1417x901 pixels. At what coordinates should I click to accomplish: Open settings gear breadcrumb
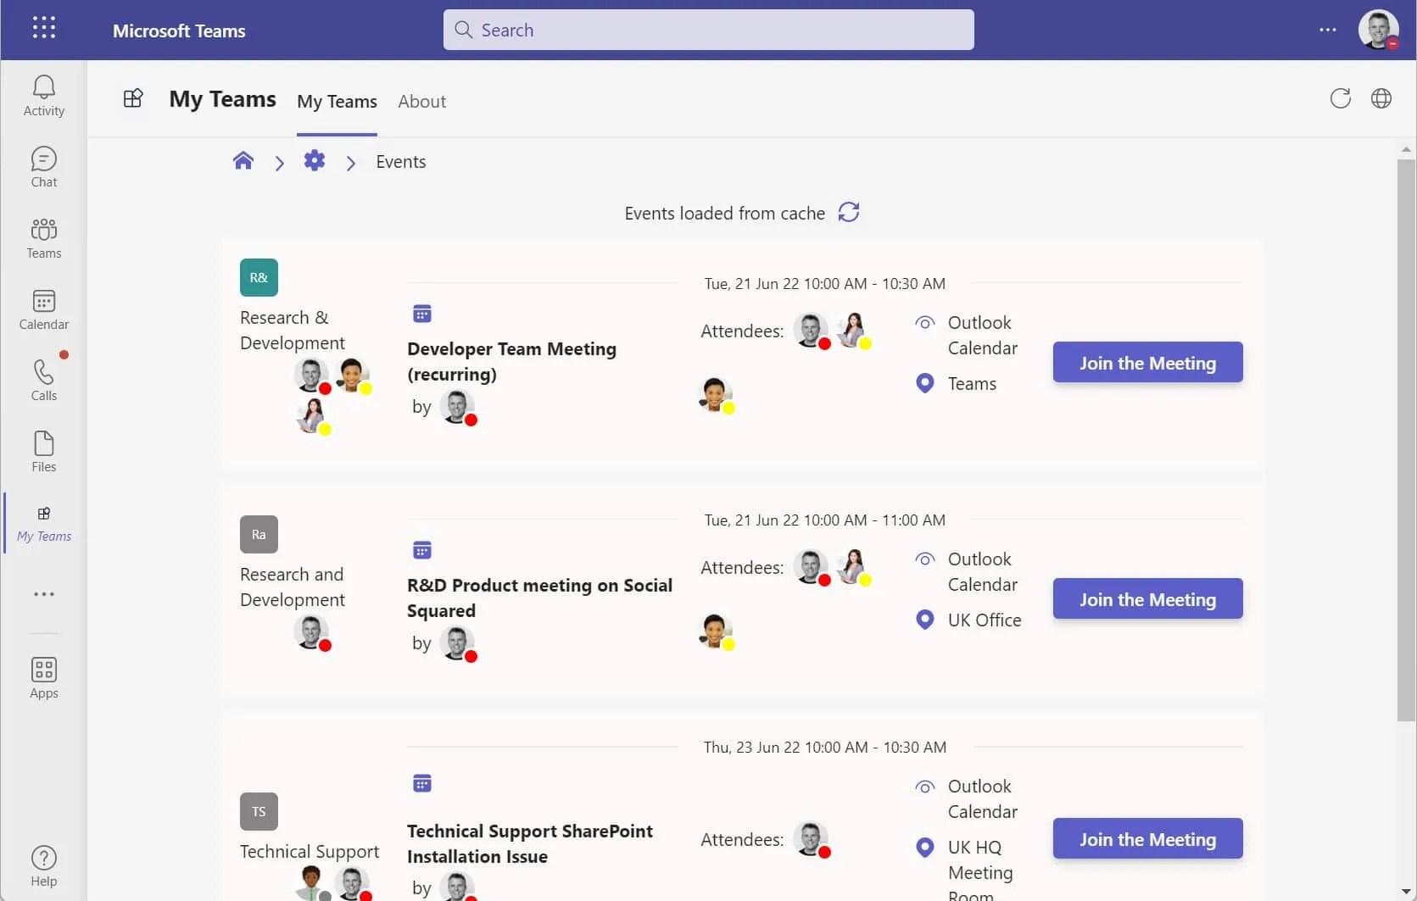315,161
